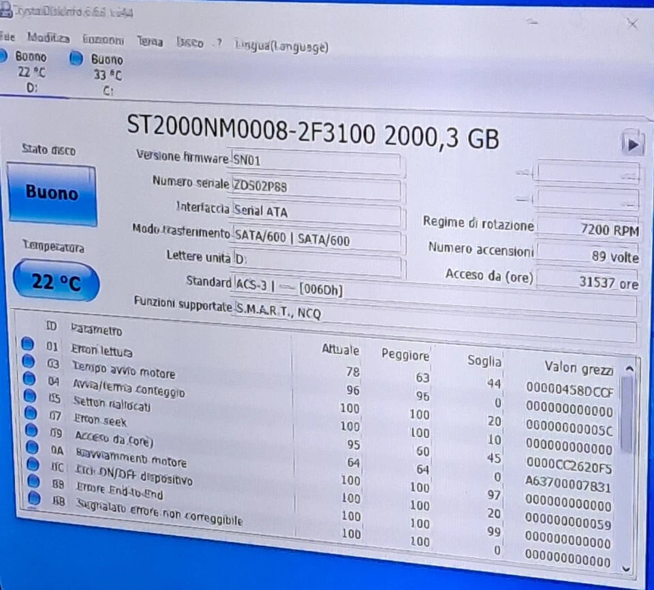Click the 22 °C temperature button
Image resolution: width=654 pixels, height=590 pixels.
[57, 281]
